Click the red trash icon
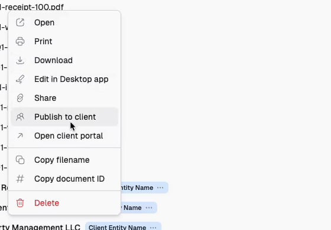Viewport: 331px width, 230px height. [20, 203]
